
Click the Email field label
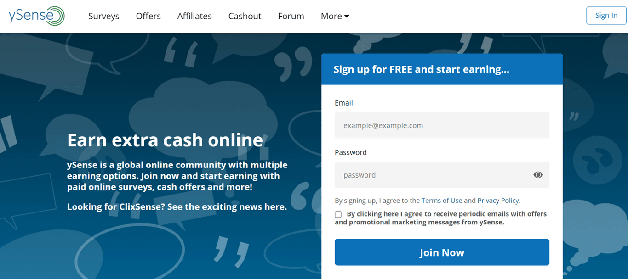point(344,103)
